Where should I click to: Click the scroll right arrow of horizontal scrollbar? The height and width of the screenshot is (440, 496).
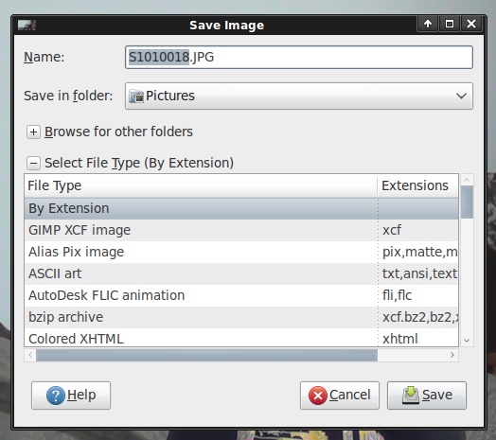pyautogui.click(x=452, y=355)
